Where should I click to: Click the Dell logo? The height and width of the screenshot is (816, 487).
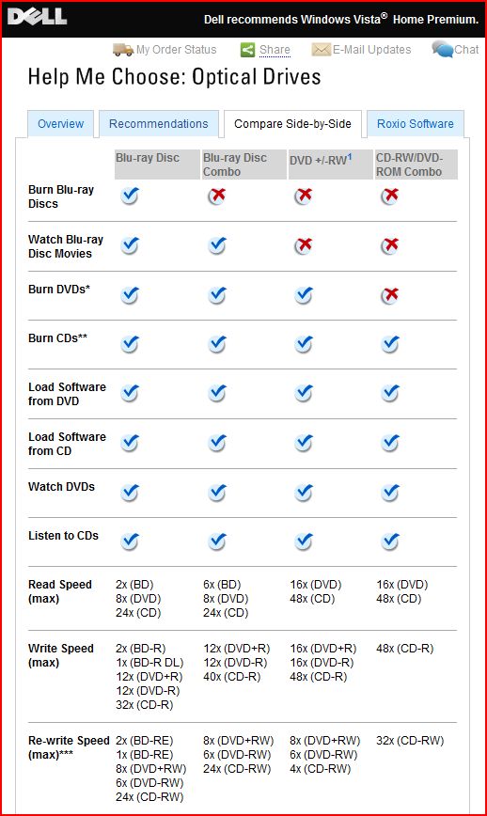click(x=37, y=16)
